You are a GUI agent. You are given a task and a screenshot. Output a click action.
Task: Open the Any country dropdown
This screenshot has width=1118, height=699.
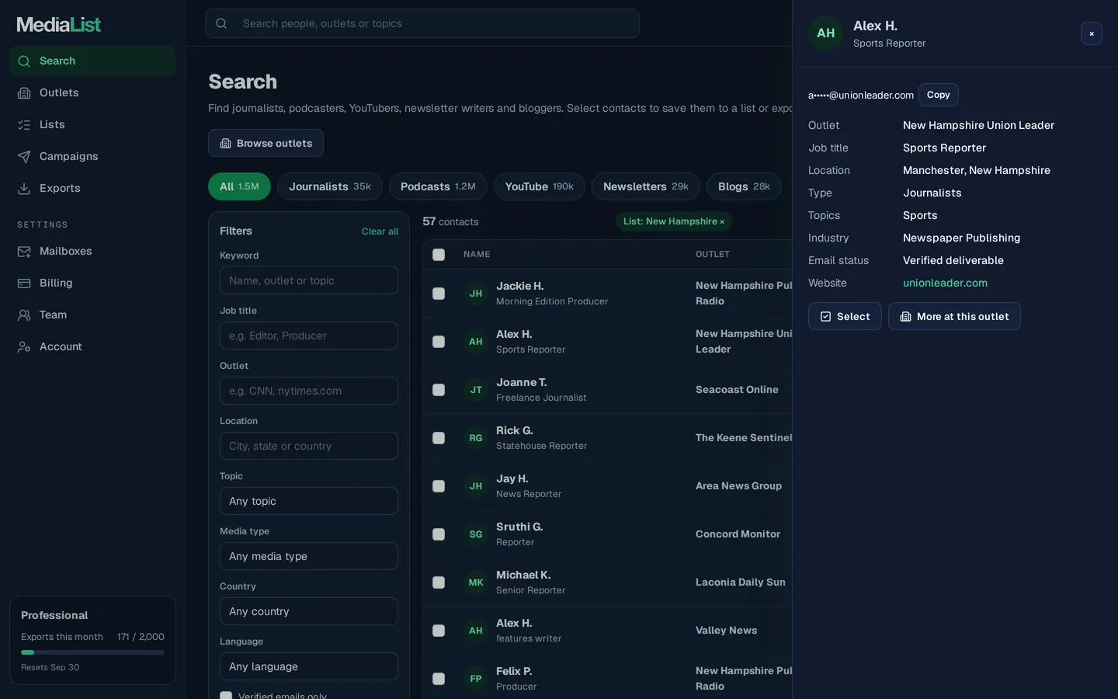[309, 611]
